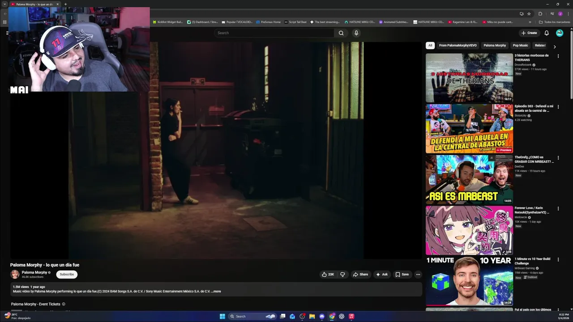Open the Chrome extensions puzzle icon
The height and width of the screenshot is (322, 573).
540,13
